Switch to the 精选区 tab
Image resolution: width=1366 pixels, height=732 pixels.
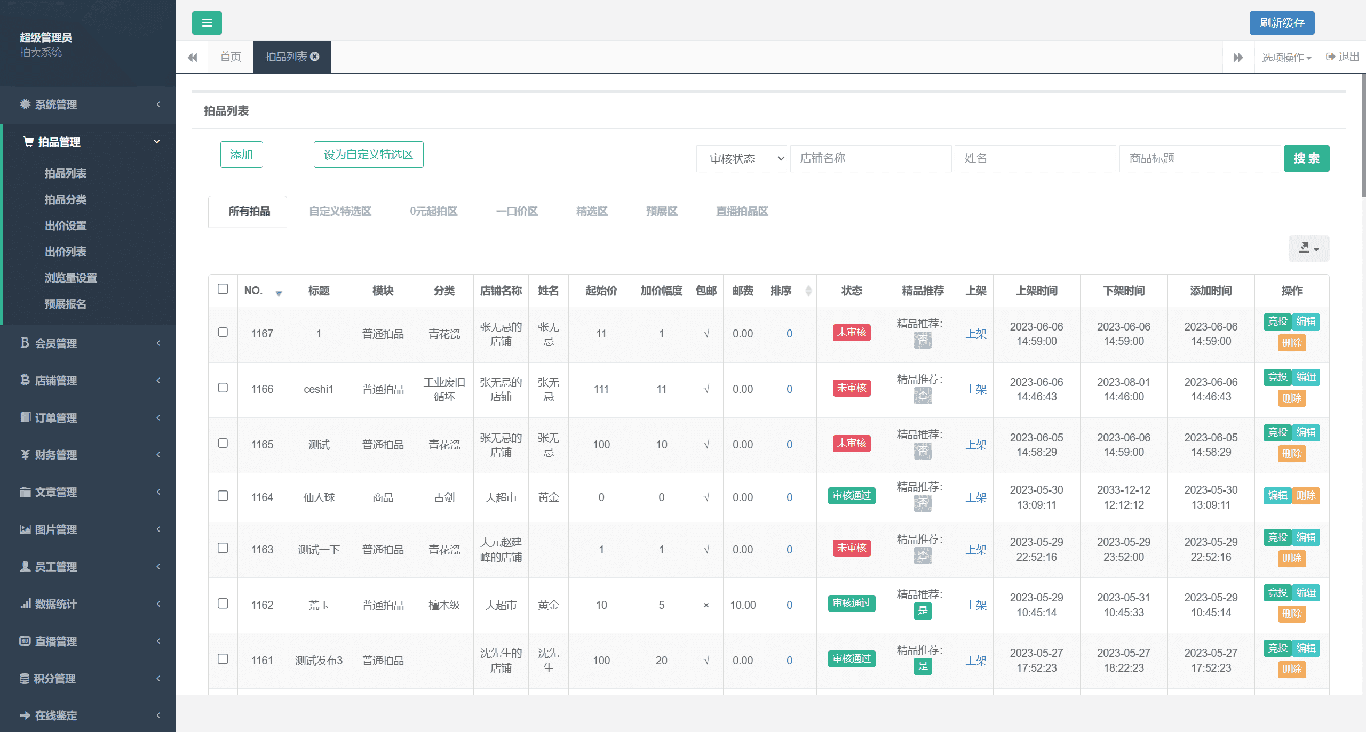tap(592, 212)
